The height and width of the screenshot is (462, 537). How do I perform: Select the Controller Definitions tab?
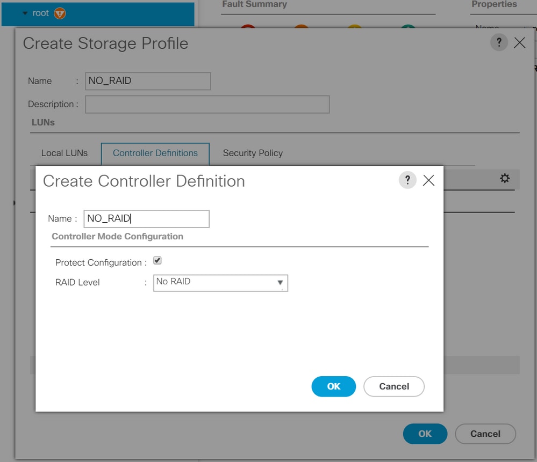[155, 153]
